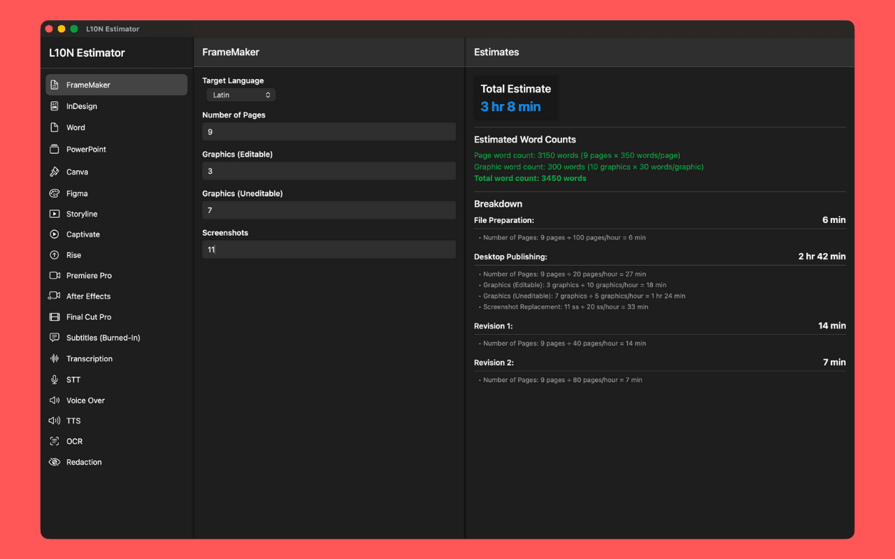895x559 pixels.
Task: Click the Transcription waveform icon
Action: point(56,358)
